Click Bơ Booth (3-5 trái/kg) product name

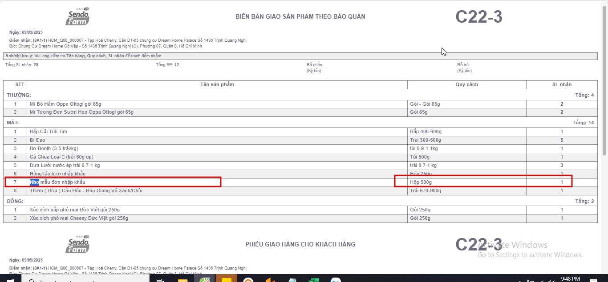click(54, 148)
